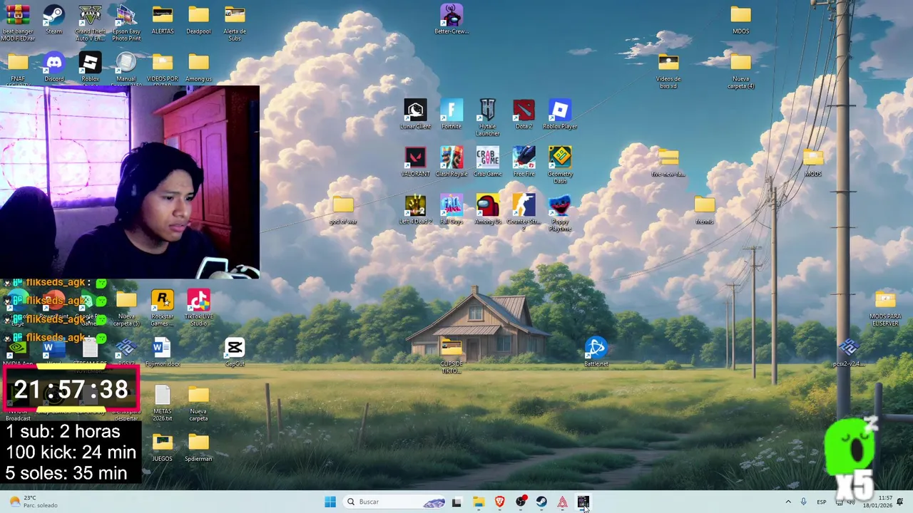Image resolution: width=913 pixels, height=513 pixels.
Task: Open the JUEGOS folder
Action: [163, 447]
